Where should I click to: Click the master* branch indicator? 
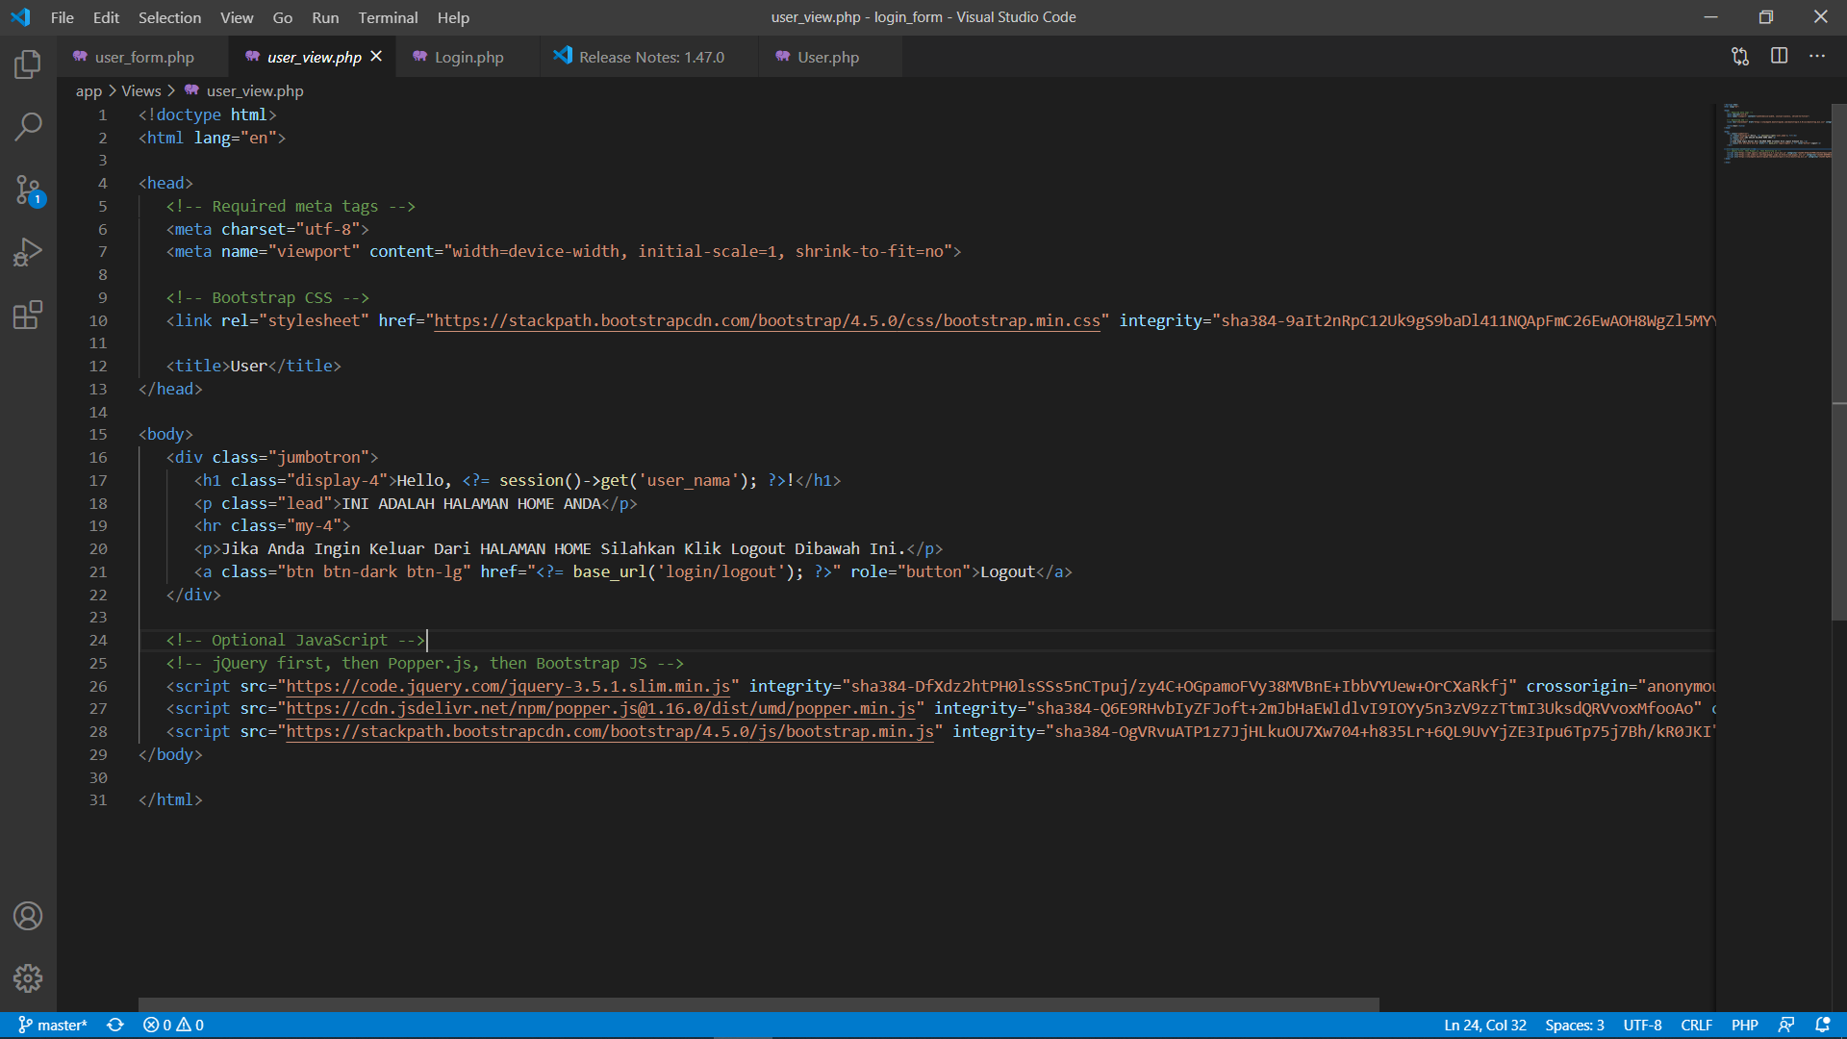[53, 1026]
